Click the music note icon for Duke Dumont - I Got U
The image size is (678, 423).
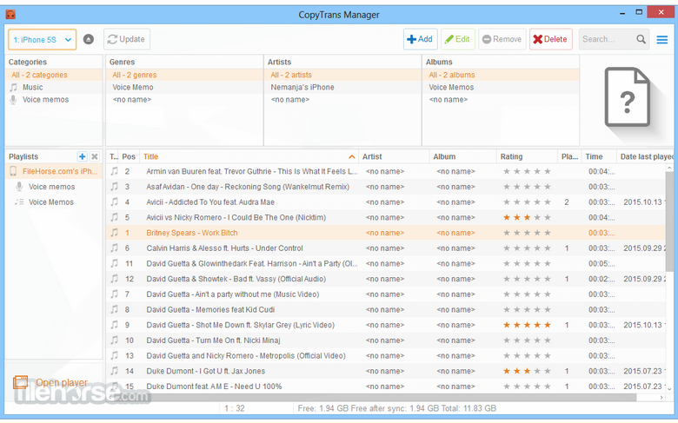[114, 371]
